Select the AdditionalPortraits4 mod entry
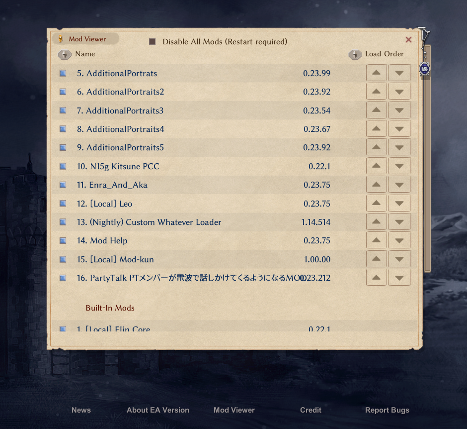This screenshot has height=429, width=467. (x=125, y=129)
